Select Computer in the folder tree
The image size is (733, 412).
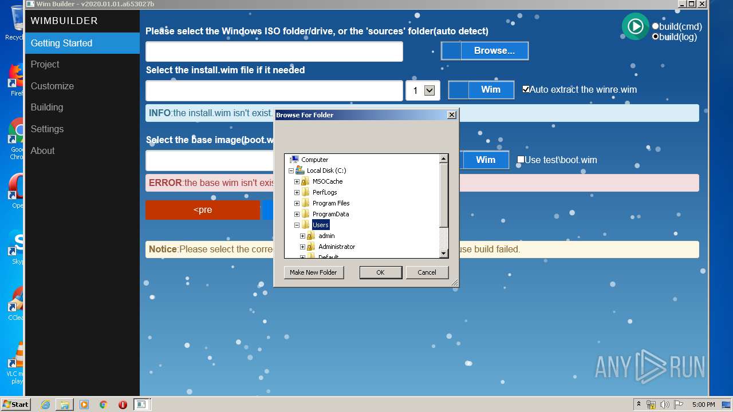(x=314, y=160)
